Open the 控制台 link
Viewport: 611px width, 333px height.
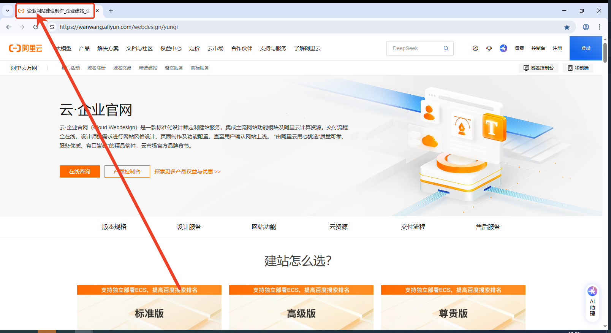[x=538, y=48]
